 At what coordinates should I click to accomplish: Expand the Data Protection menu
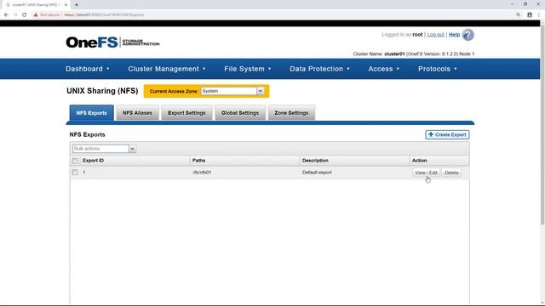320,69
